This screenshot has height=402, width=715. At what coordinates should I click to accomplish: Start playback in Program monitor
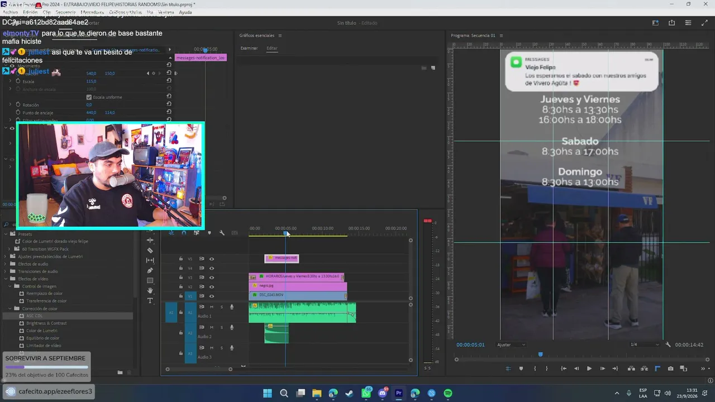click(589, 368)
